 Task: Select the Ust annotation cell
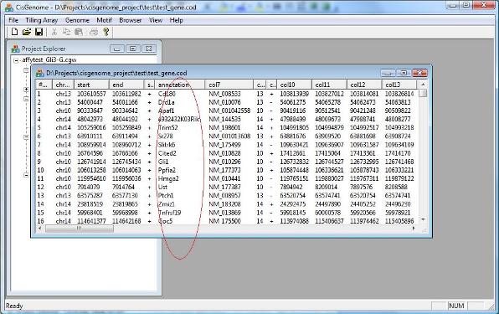(x=162, y=187)
